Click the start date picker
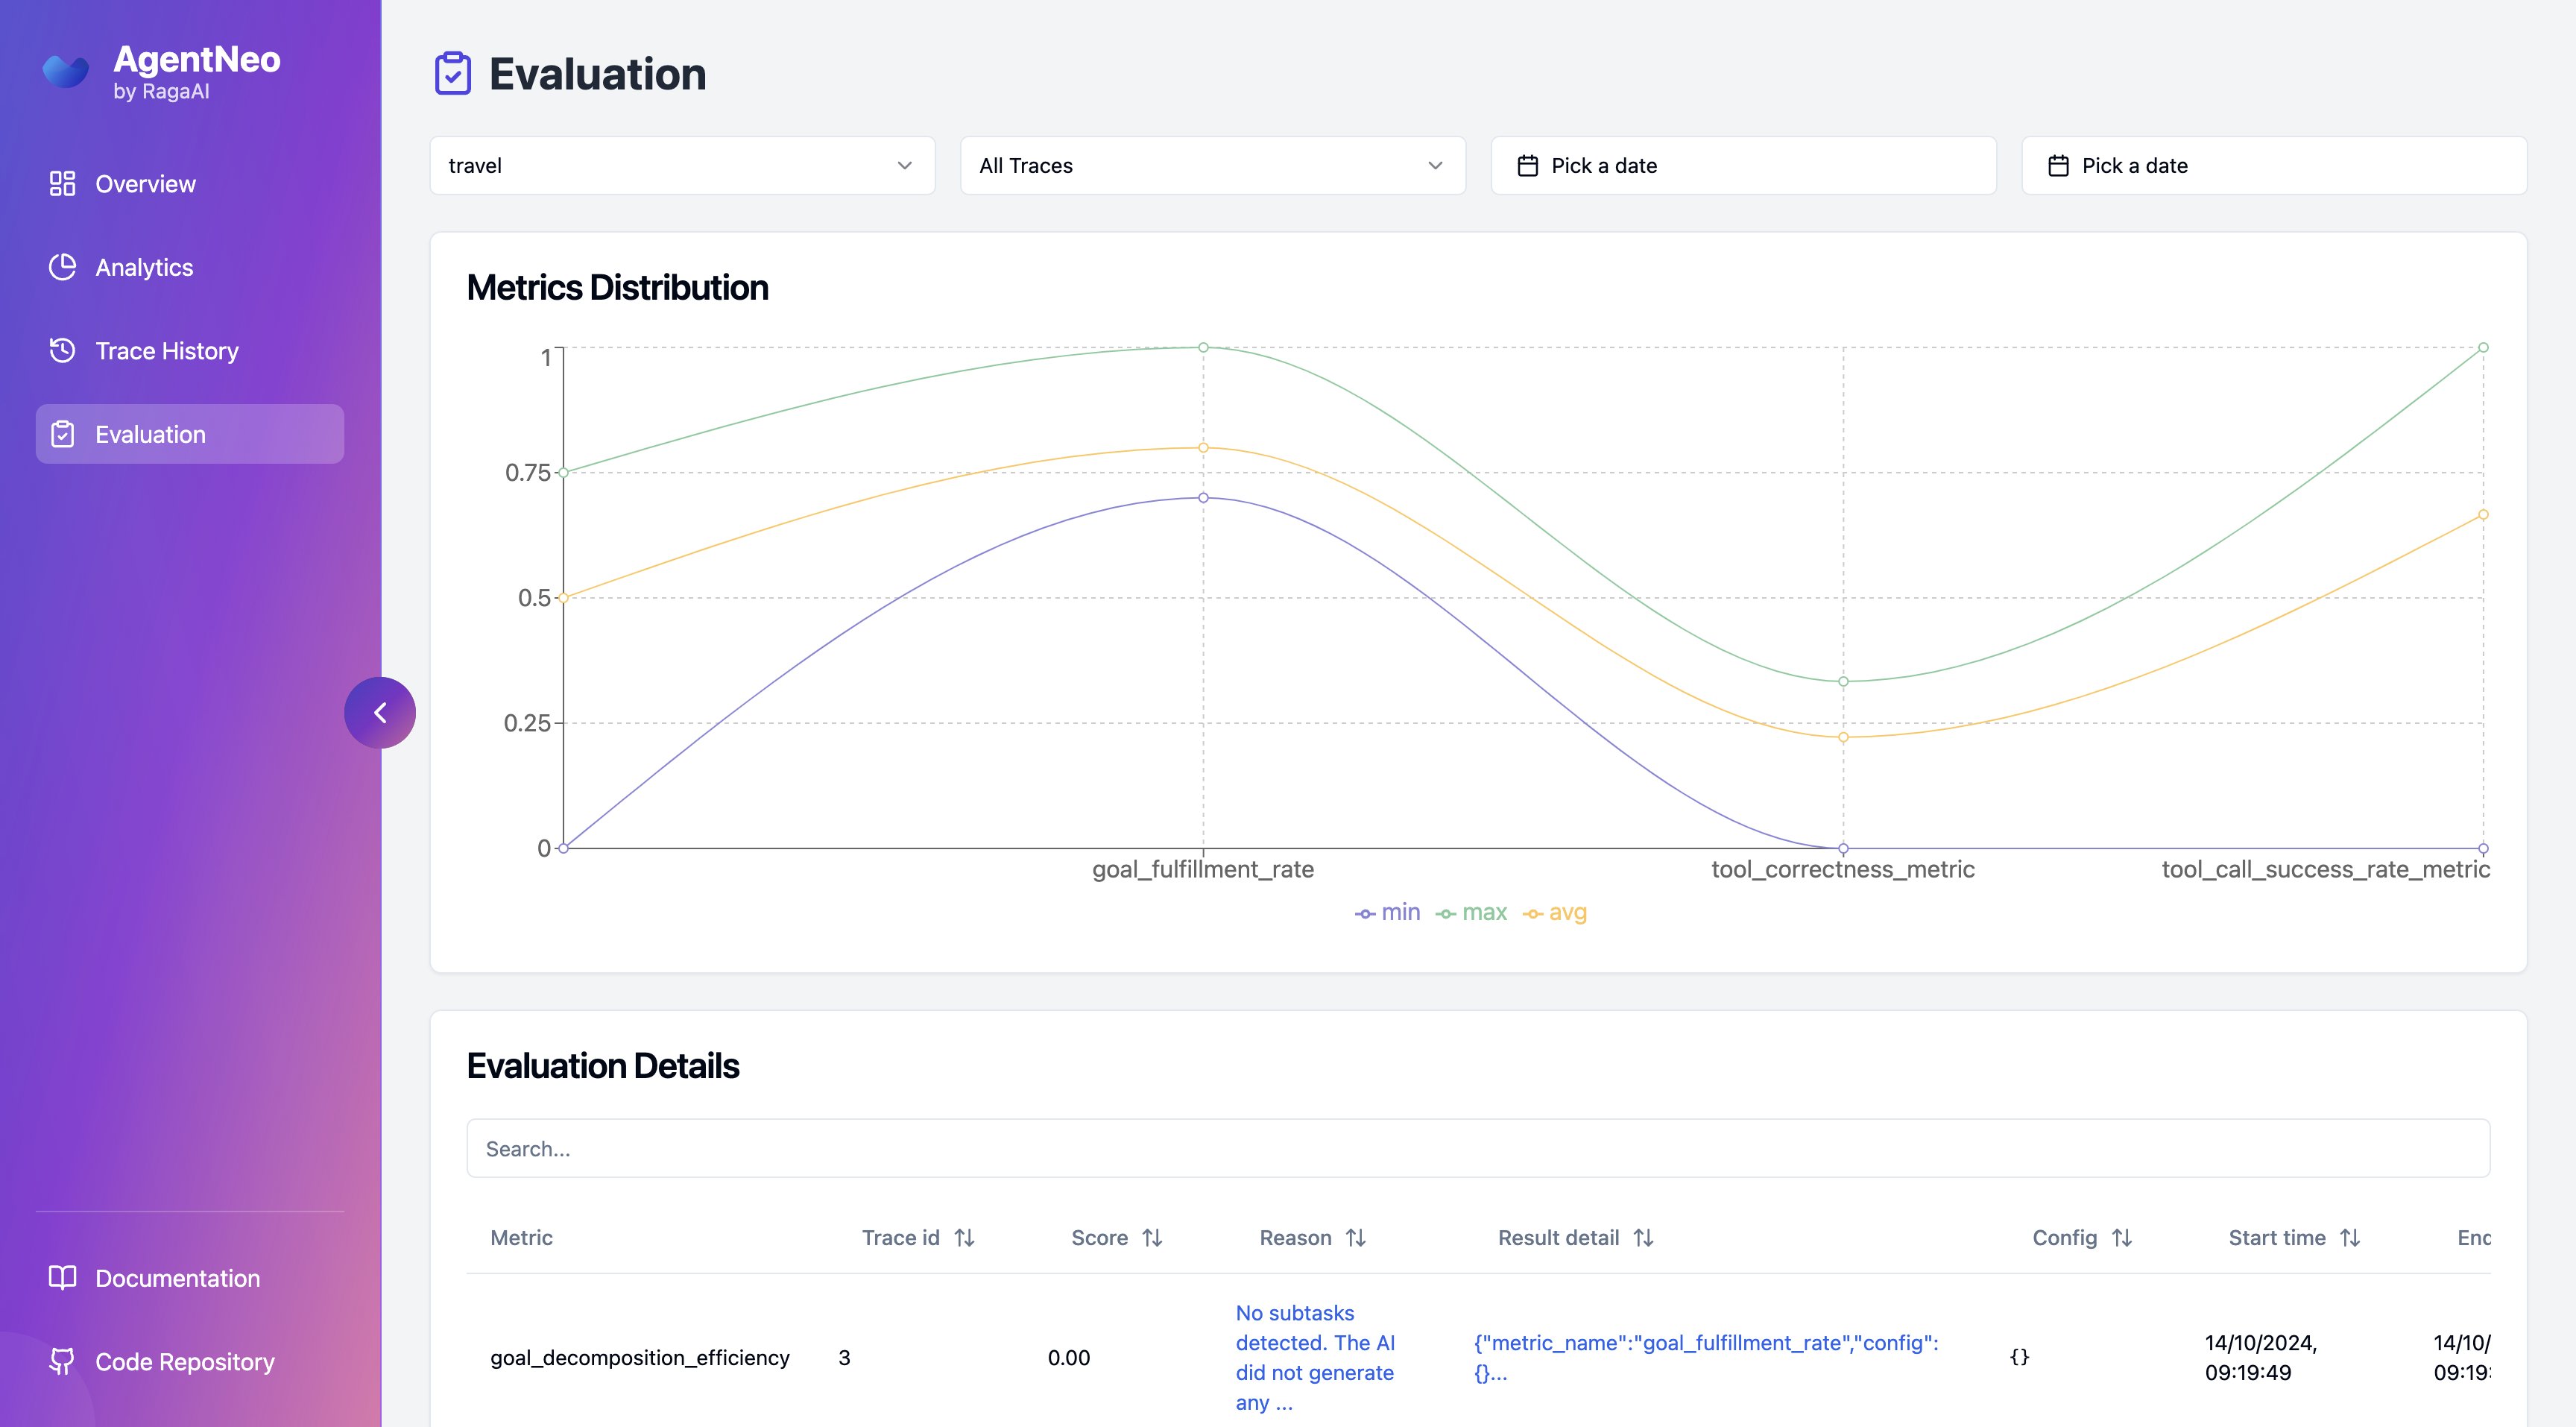2576x1427 pixels. tap(1743, 166)
